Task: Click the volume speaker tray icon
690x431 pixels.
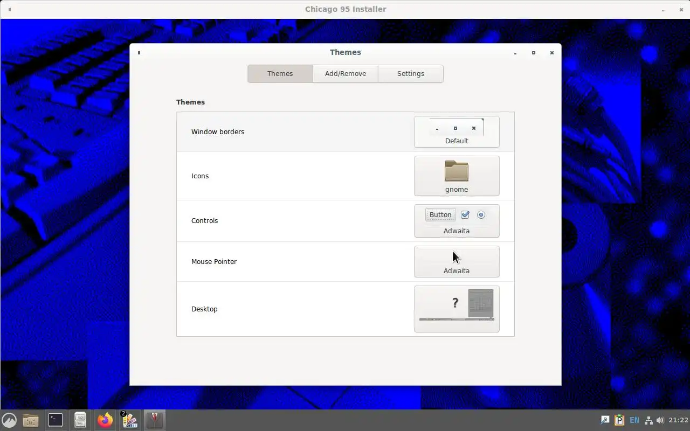Action: click(x=660, y=420)
